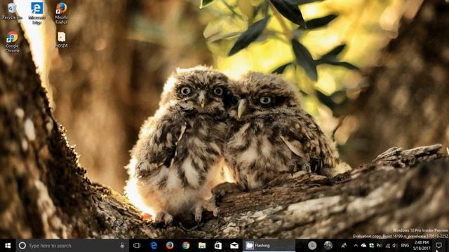Open Task View from the taskbar
Image resolution: width=449 pixels, height=252 pixels.
tap(137, 246)
